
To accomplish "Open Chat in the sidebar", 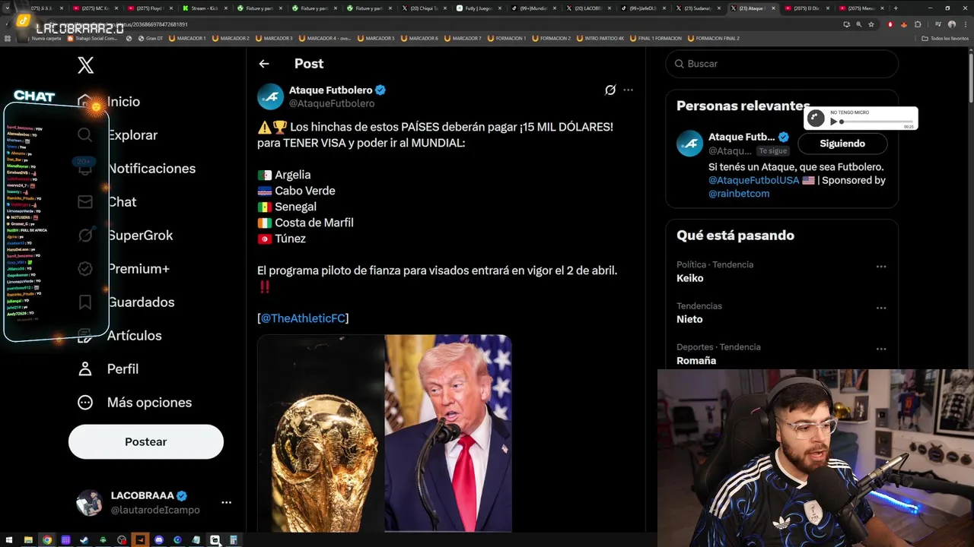I will click(107, 202).
